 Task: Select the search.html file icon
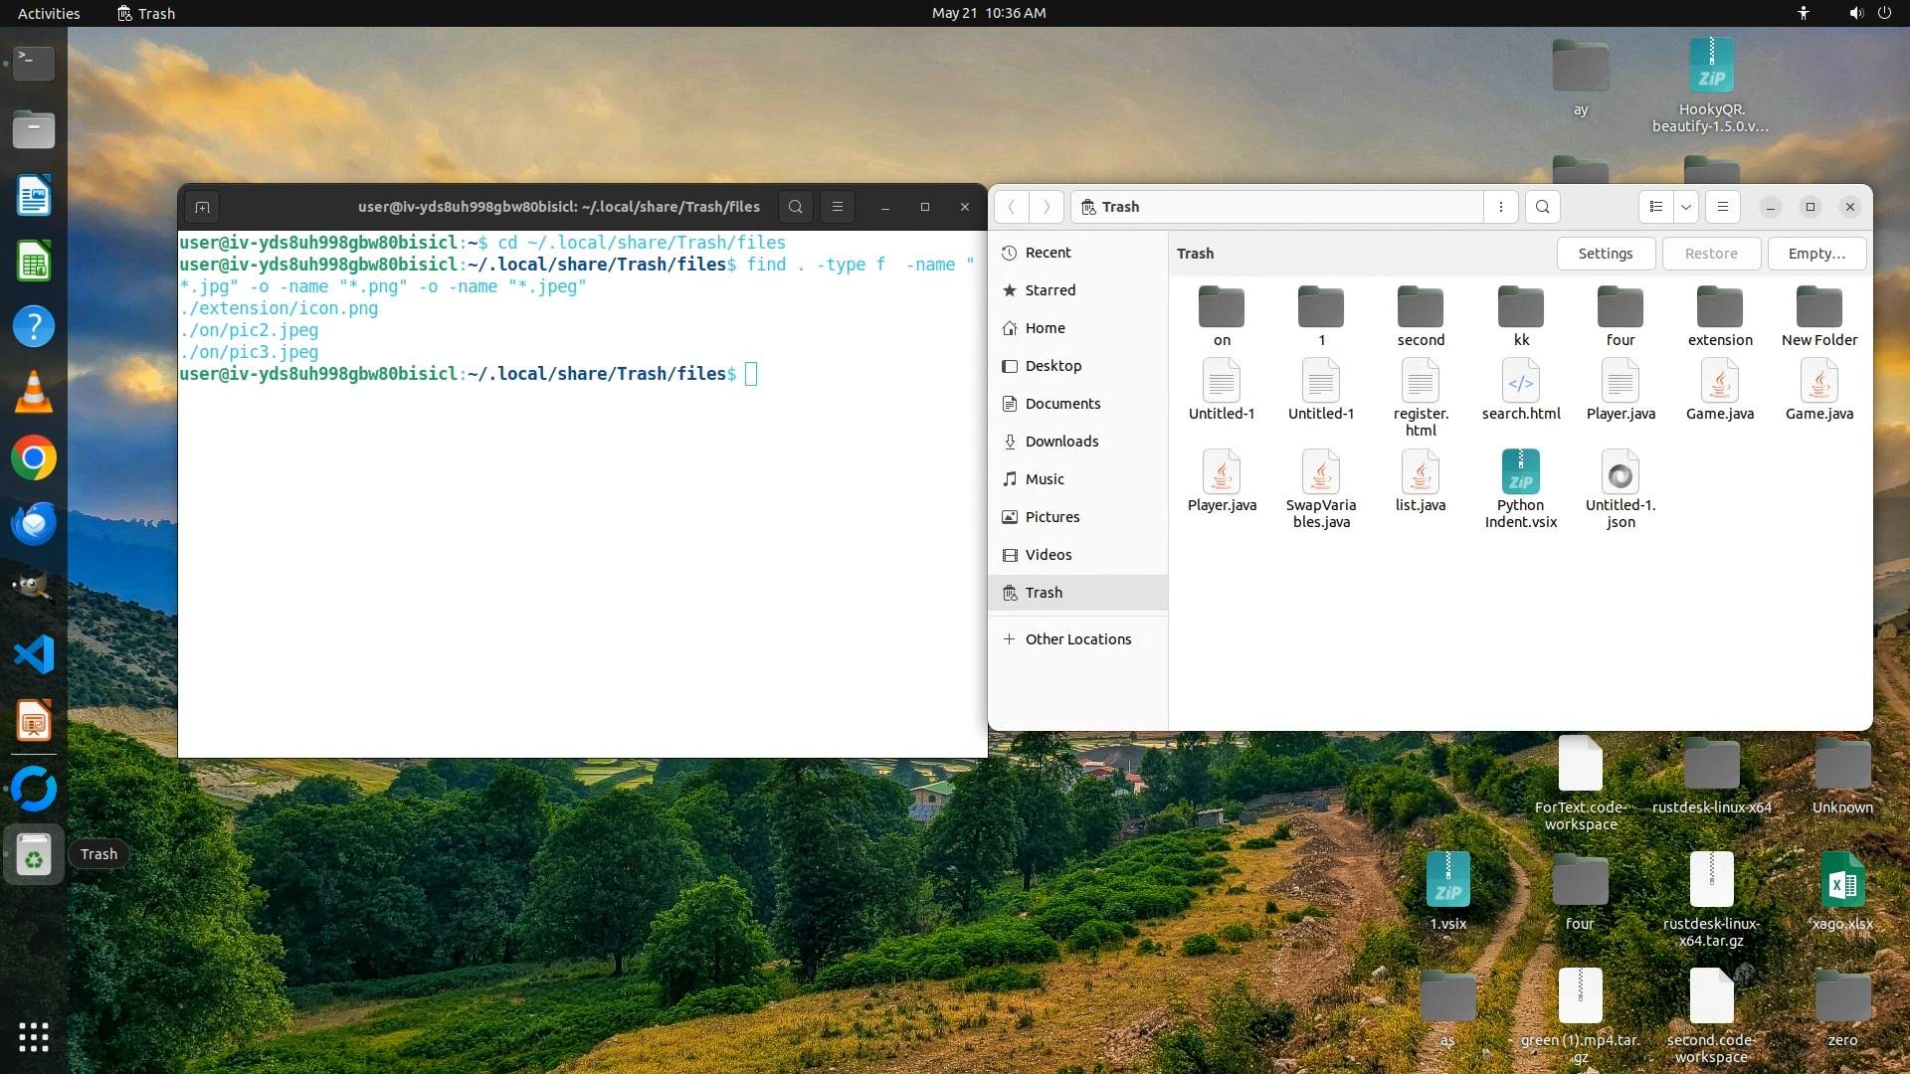1520,382
